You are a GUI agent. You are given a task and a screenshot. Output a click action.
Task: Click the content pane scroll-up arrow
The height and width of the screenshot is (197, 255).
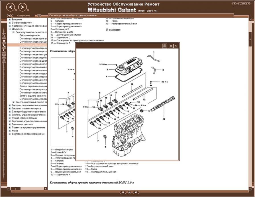tap(250, 20)
